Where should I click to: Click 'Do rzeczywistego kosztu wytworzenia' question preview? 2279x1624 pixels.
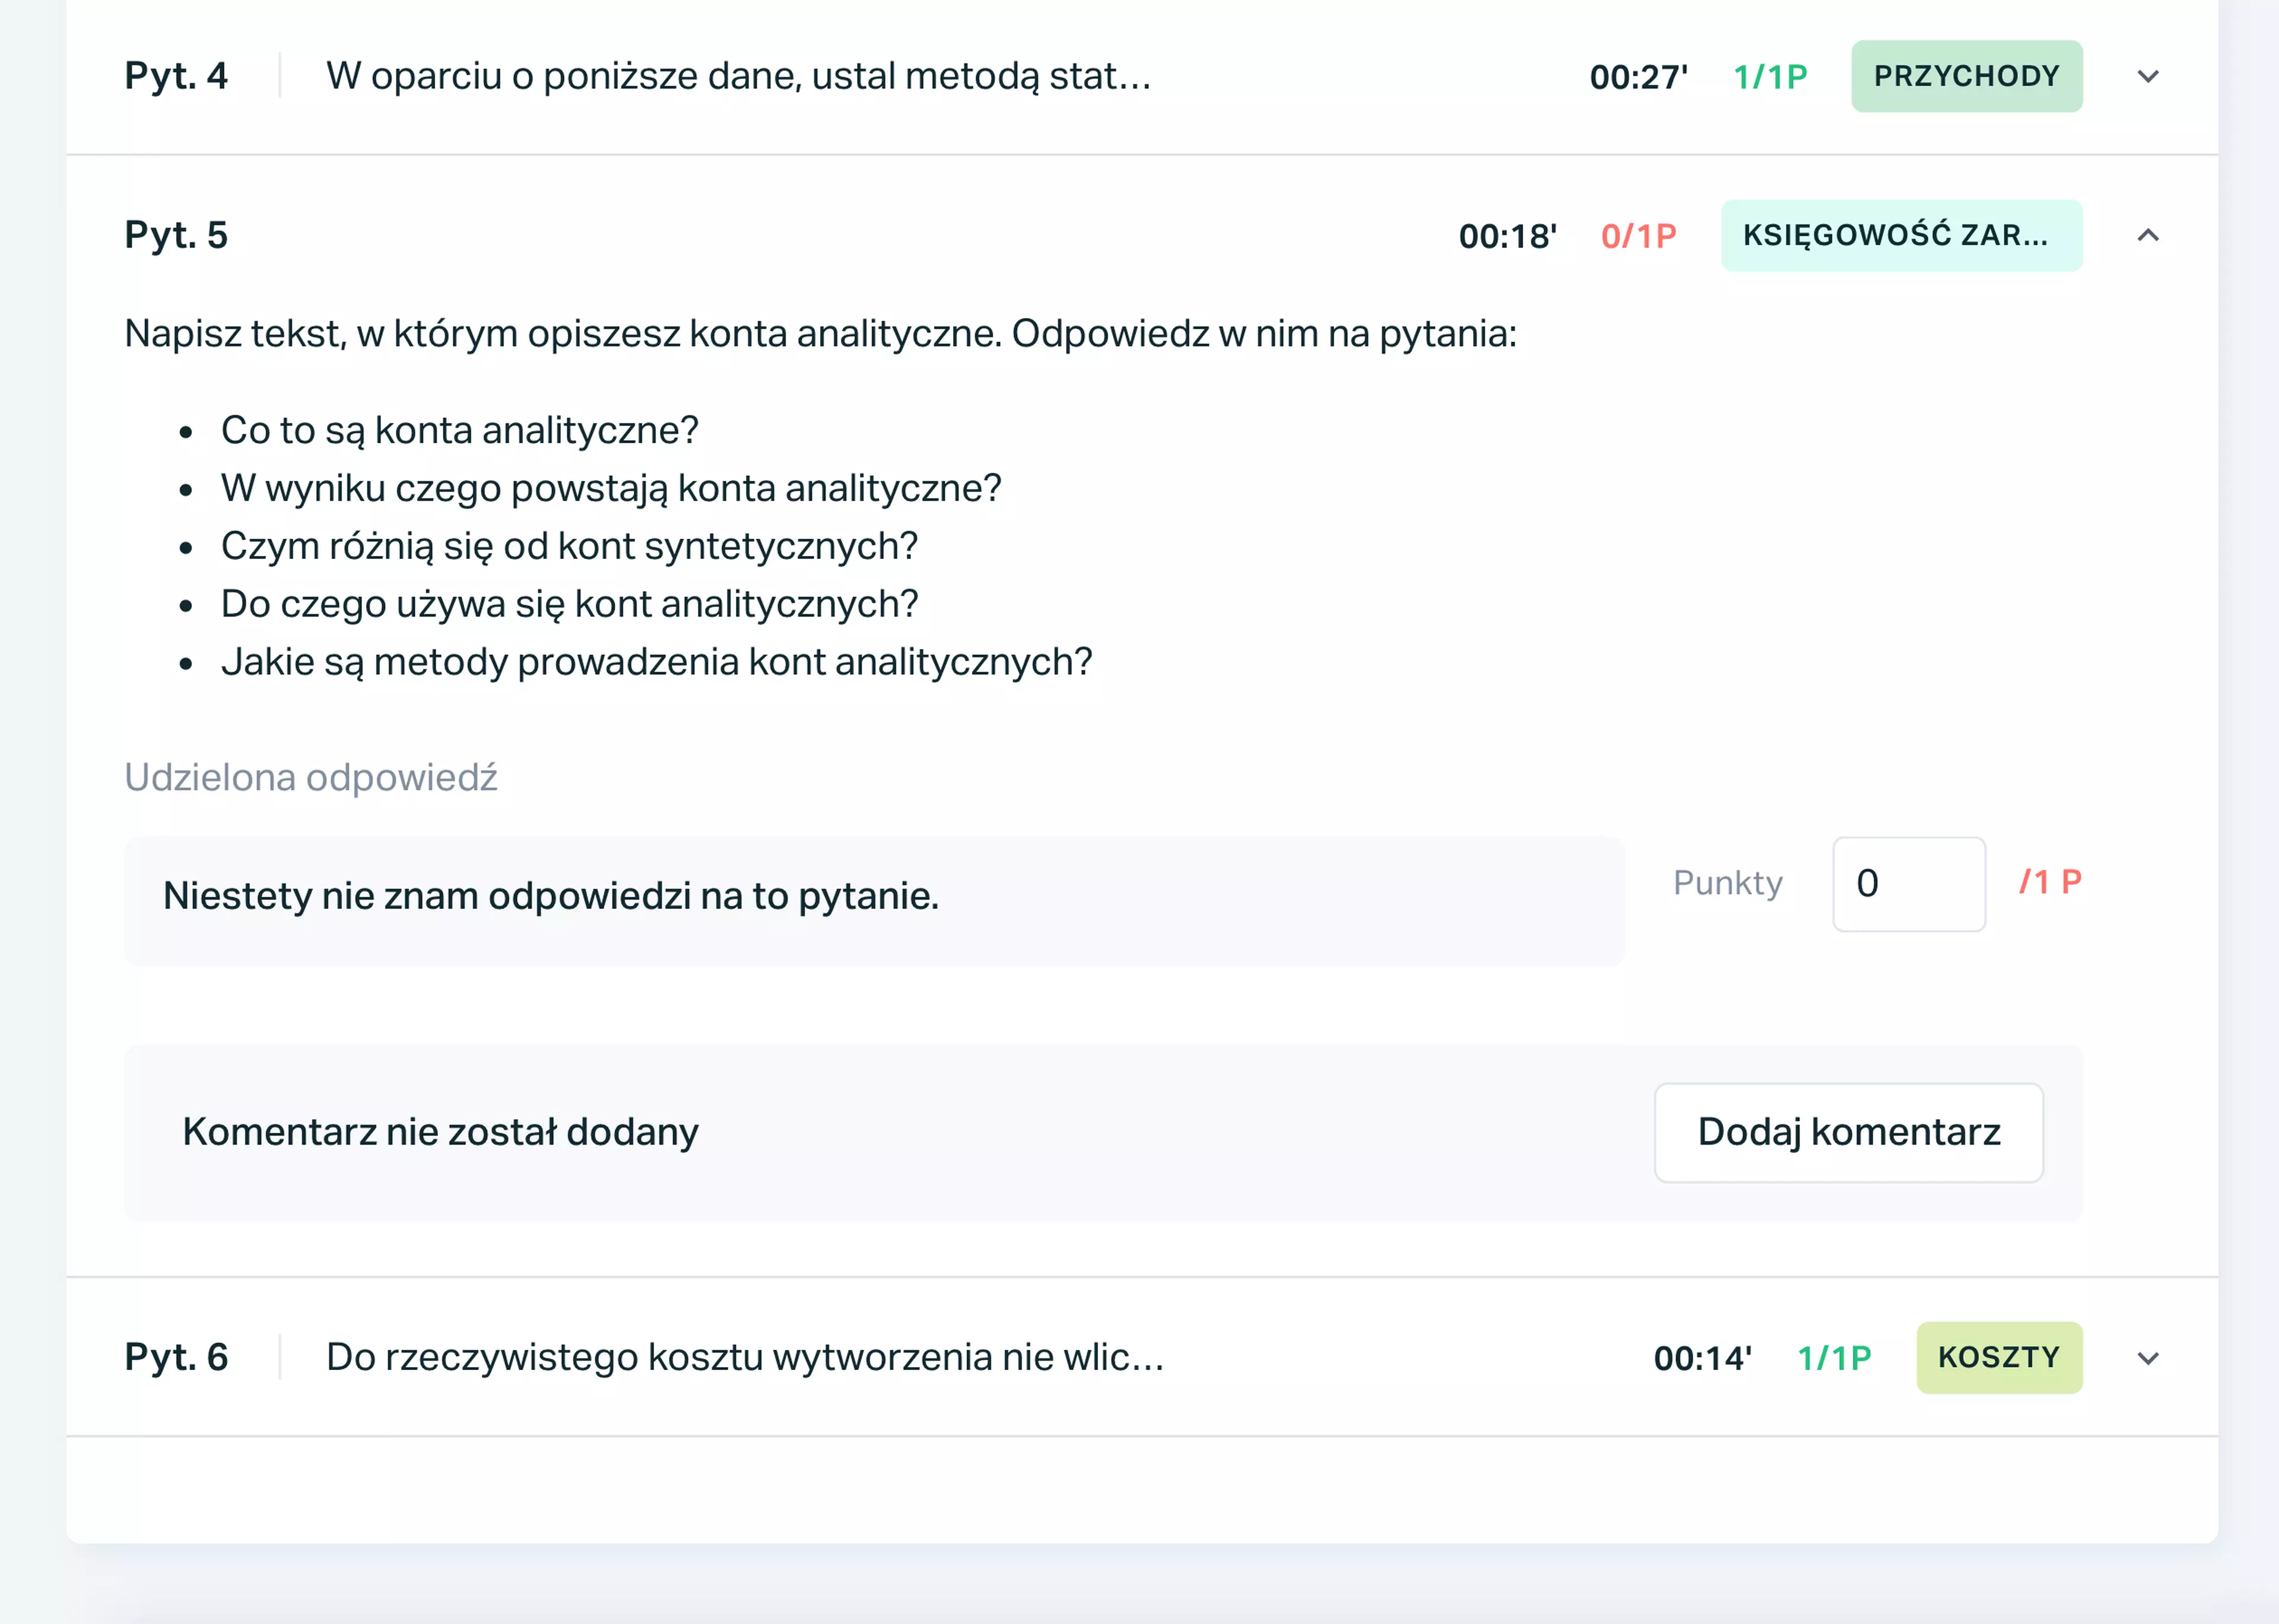[745, 1357]
